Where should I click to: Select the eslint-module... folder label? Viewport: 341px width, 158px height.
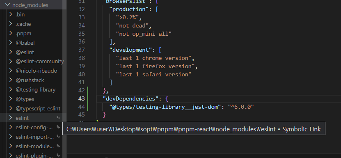[x=34, y=146]
